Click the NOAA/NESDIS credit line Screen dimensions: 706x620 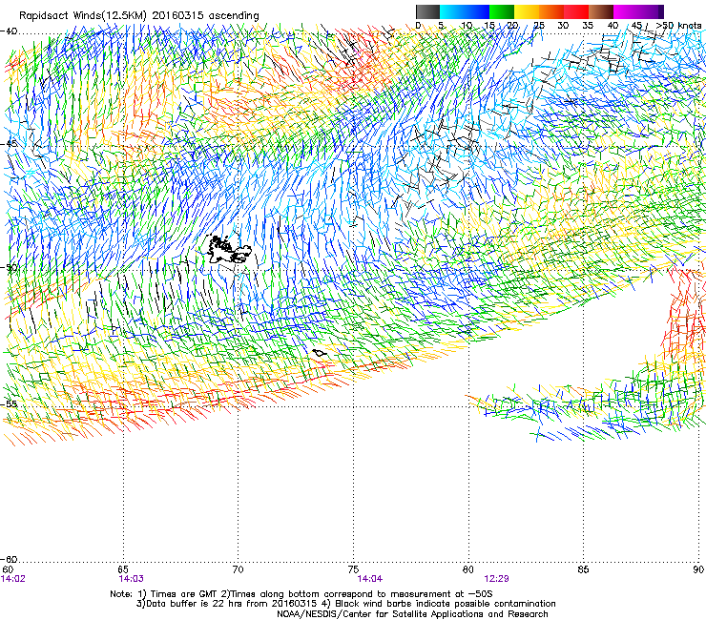[412, 614]
